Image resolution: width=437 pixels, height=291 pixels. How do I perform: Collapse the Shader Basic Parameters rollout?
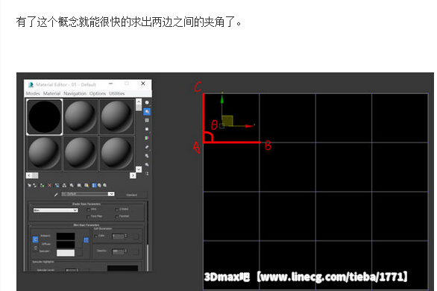coord(31,205)
